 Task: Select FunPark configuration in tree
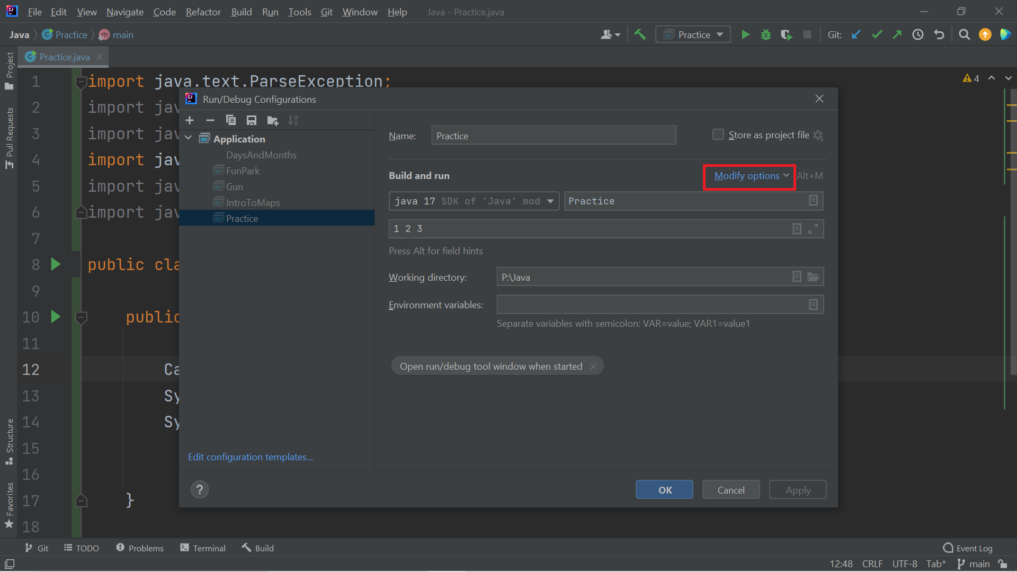click(x=243, y=171)
